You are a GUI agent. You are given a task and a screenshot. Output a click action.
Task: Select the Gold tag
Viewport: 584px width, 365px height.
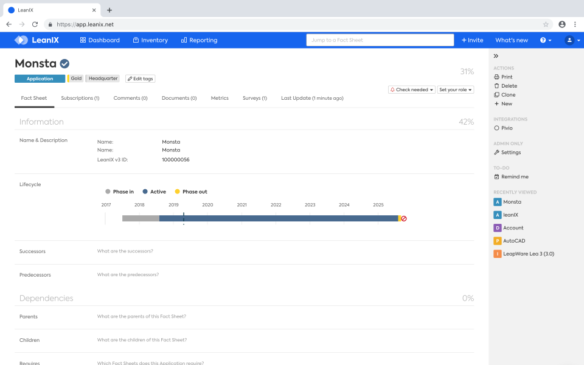pyautogui.click(x=75, y=78)
